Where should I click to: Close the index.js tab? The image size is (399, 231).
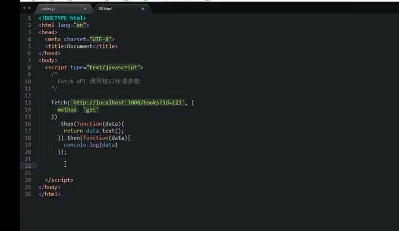pyautogui.click(x=85, y=8)
